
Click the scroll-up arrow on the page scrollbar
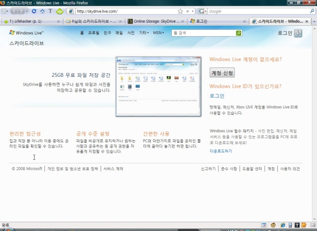[x=314, y=28]
